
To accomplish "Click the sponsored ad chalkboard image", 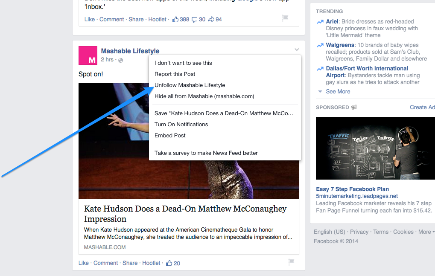I will click(375, 148).
